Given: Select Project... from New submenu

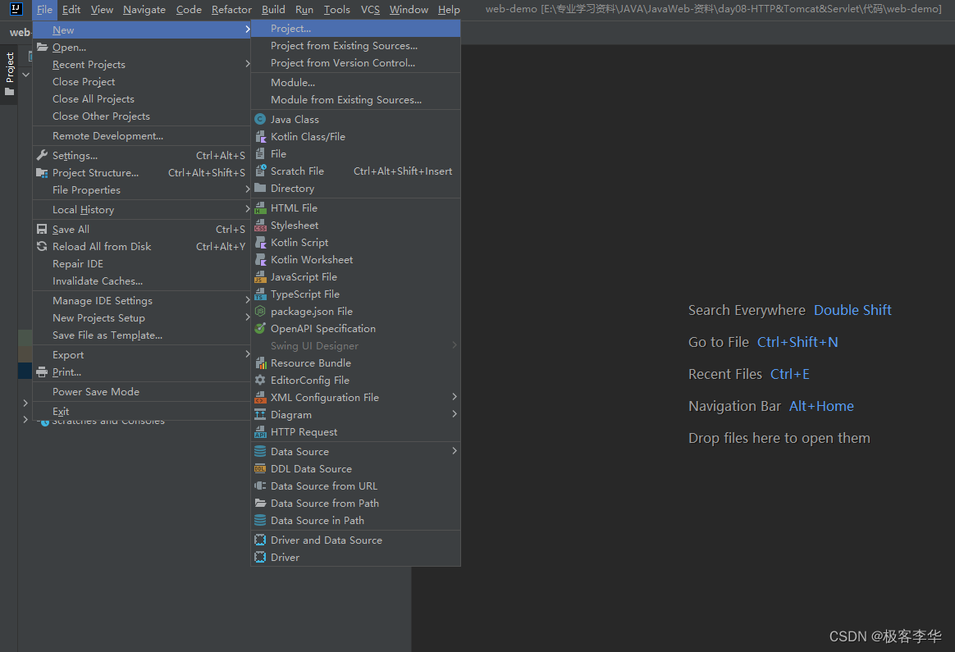Looking at the screenshot, I should (x=356, y=29).
